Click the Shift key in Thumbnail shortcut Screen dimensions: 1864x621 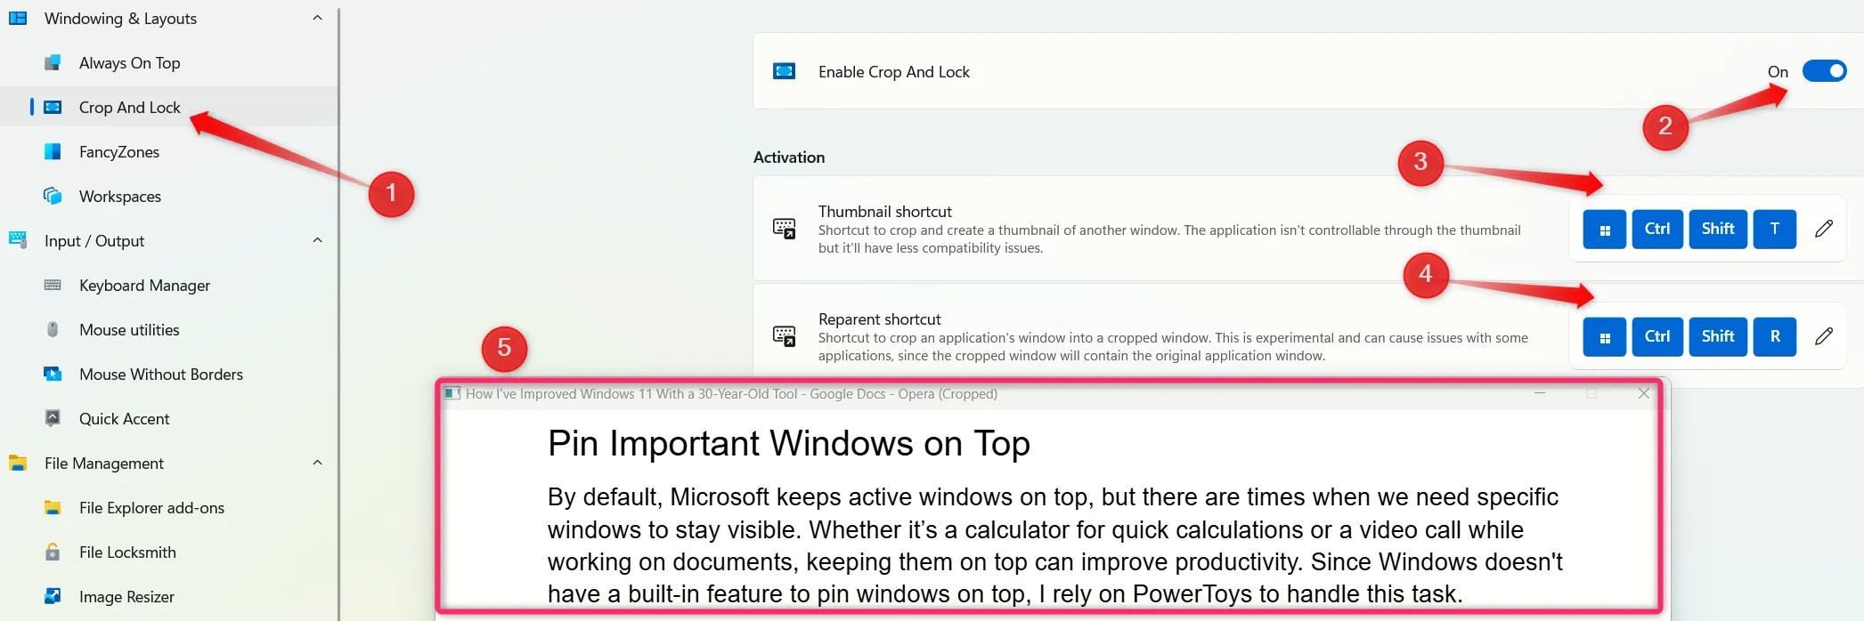(x=1718, y=230)
